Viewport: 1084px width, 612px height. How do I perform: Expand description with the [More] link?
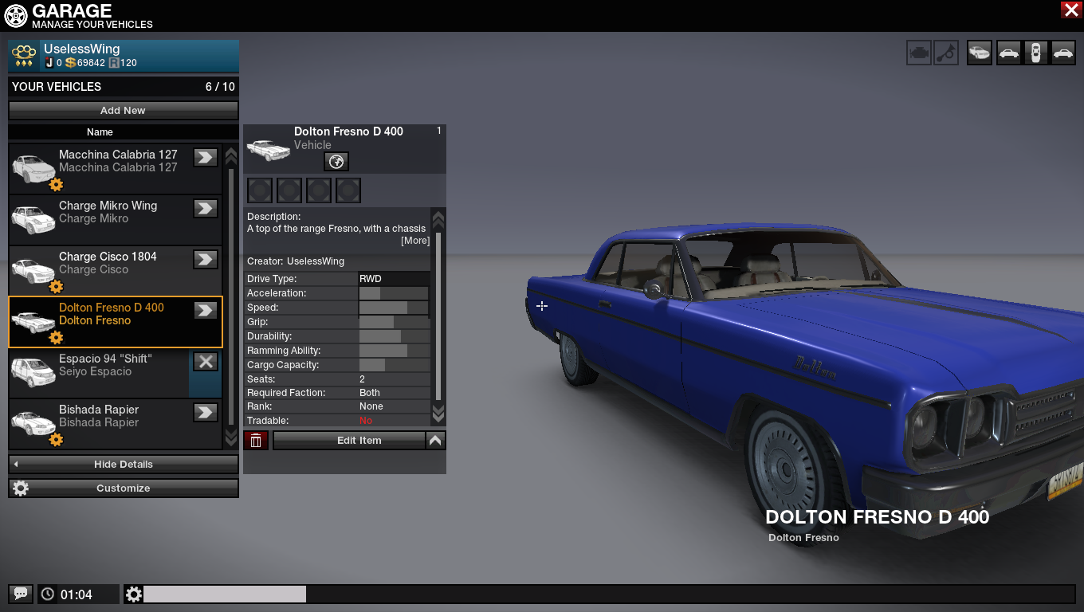point(414,241)
